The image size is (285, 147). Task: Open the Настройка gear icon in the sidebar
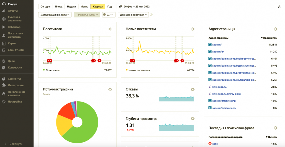[x=4, y=102]
